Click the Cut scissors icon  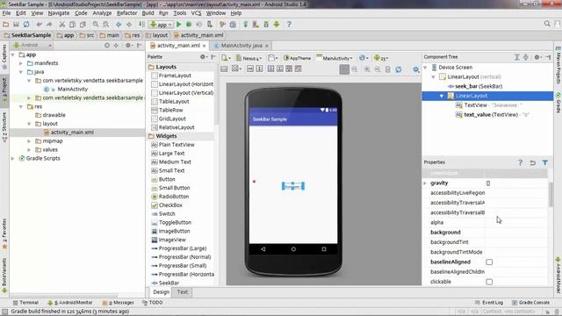point(62,25)
